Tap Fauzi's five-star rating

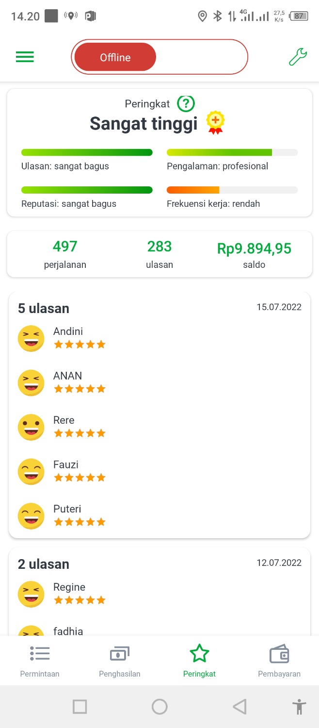[80, 478]
